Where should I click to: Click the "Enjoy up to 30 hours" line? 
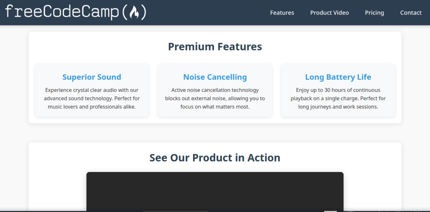coord(338,90)
